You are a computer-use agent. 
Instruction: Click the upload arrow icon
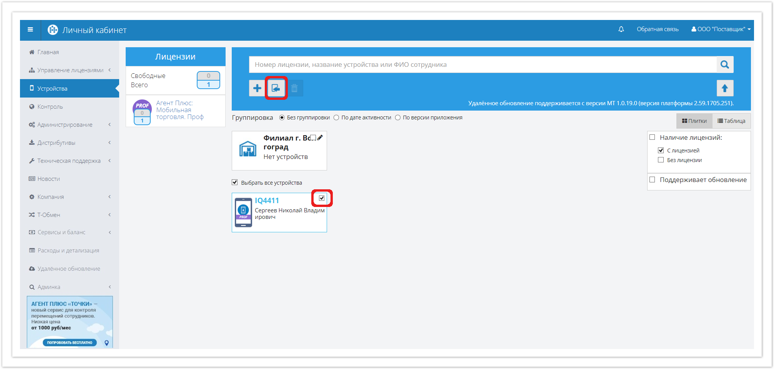click(x=725, y=88)
